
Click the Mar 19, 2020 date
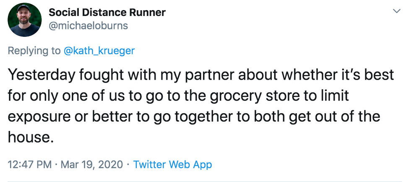pyautogui.click(x=92, y=165)
